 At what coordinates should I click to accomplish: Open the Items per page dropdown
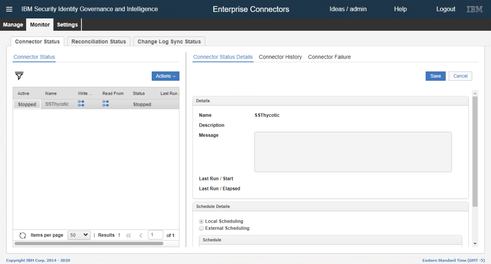(x=79, y=235)
